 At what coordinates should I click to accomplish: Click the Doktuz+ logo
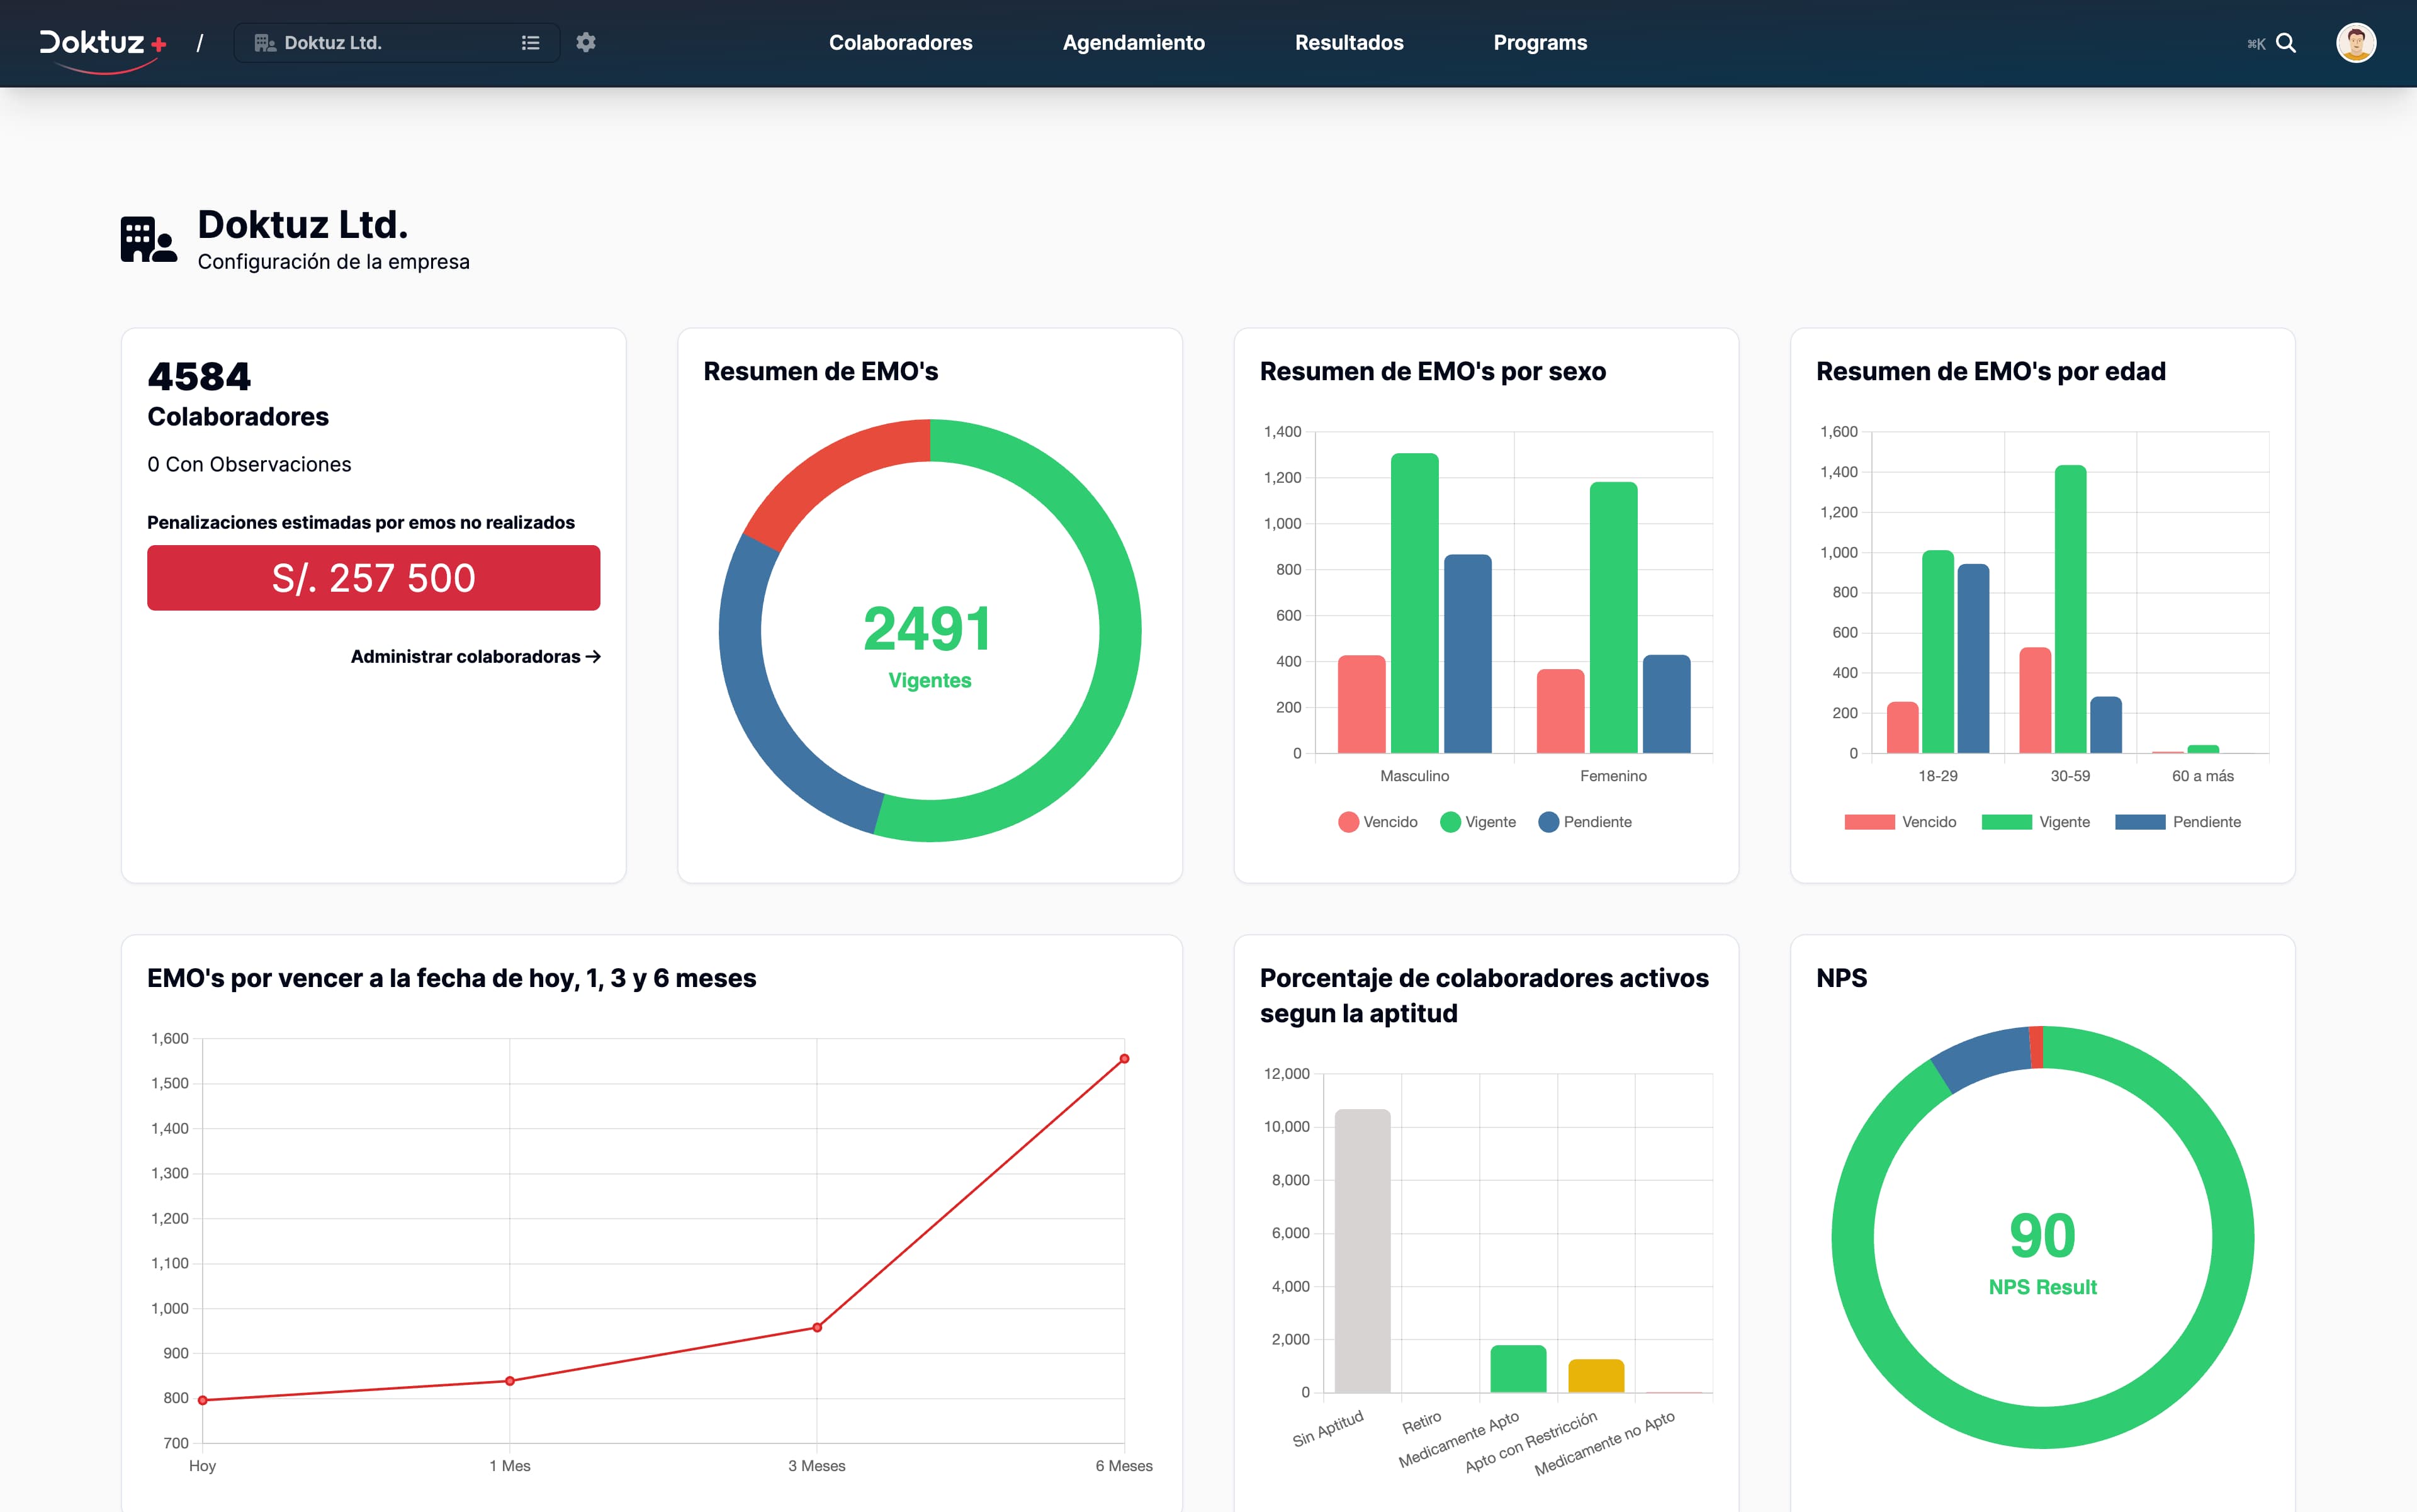(x=100, y=43)
